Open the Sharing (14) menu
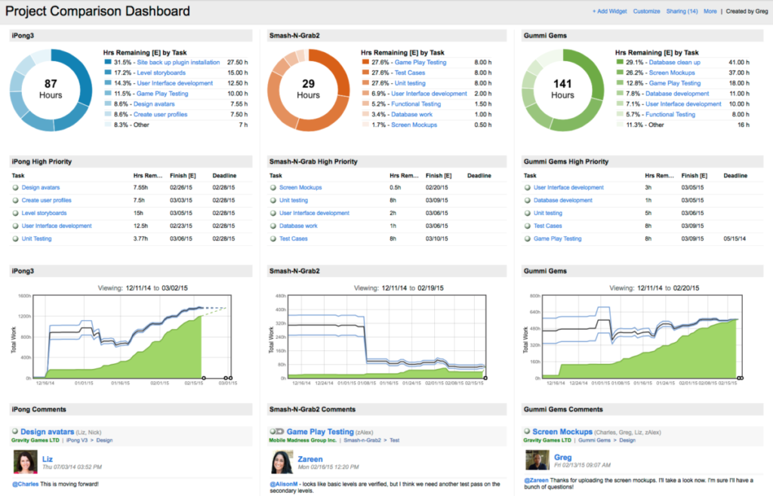Image resolution: width=773 pixels, height=496 pixels. point(682,11)
